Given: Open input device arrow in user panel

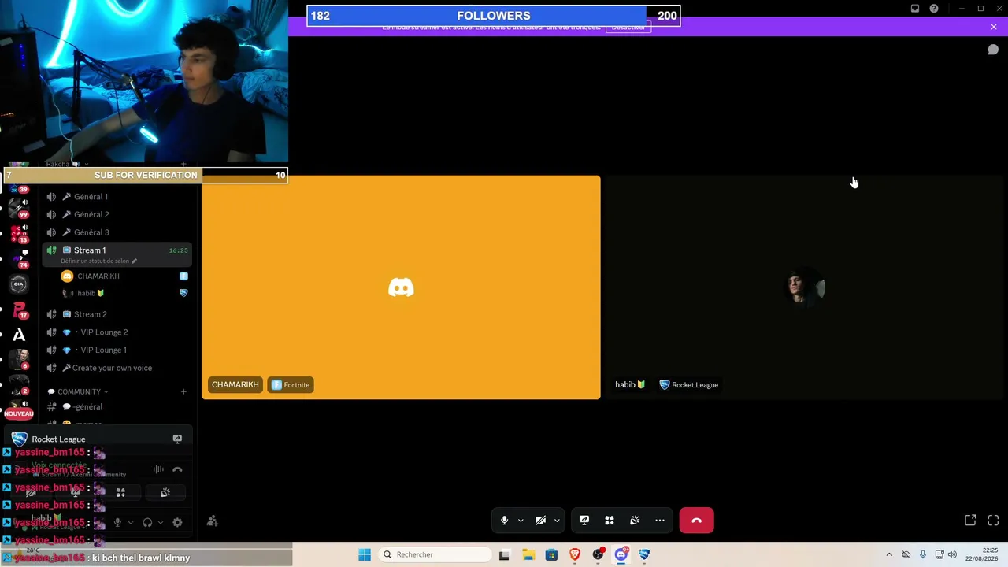Looking at the screenshot, I should pos(131,522).
